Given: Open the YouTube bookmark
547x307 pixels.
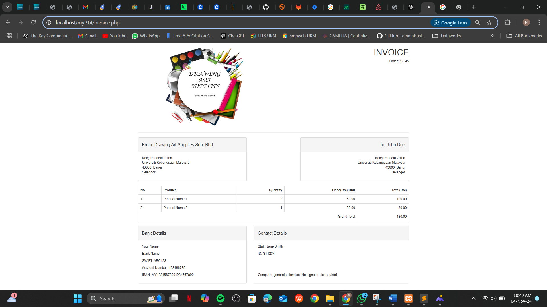Looking at the screenshot, I should pos(114,36).
